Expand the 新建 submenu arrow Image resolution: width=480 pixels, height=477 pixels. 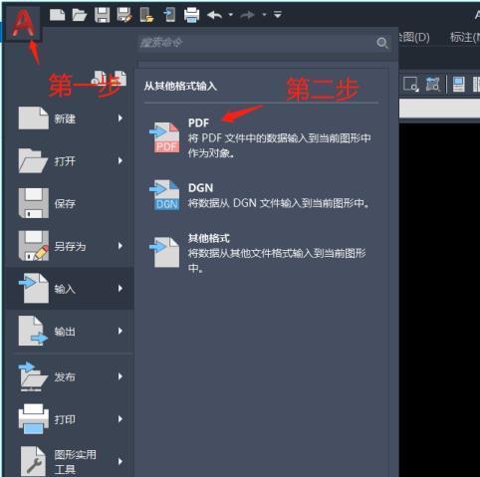120,119
